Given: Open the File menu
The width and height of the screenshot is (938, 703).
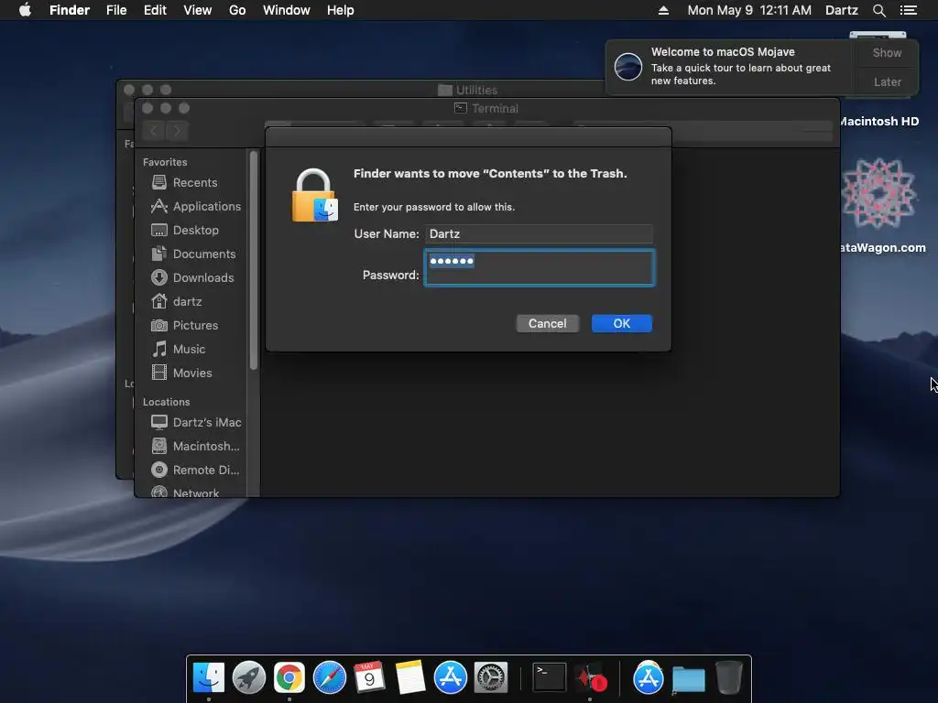Looking at the screenshot, I should pos(116,10).
